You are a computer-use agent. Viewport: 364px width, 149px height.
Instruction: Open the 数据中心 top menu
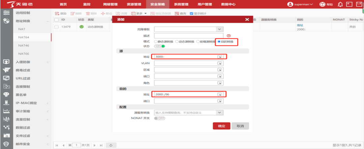coord(228,4)
